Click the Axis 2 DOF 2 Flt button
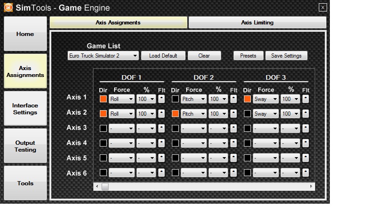 point(233,113)
